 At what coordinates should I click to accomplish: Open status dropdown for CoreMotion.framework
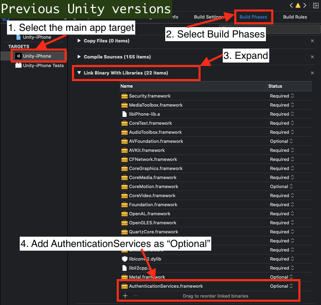pyautogui.click(x=281, y=186)
